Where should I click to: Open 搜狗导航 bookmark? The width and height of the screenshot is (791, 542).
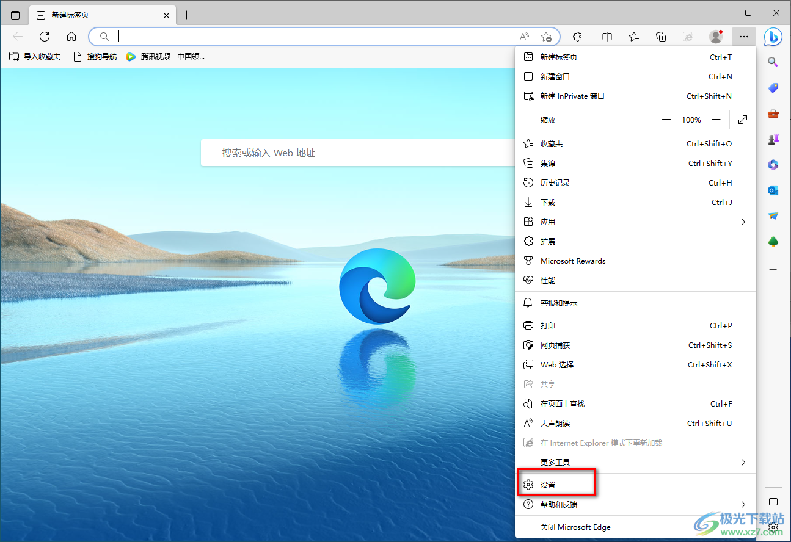[x=95, y=57]
